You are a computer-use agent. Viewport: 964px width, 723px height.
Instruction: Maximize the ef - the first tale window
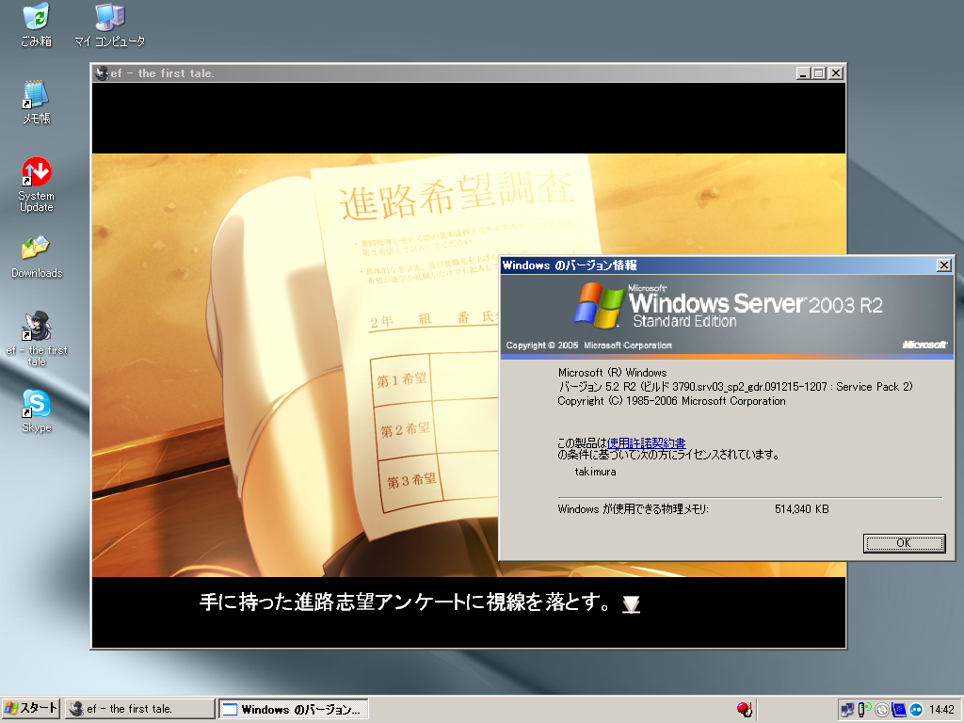click(819, 73)
